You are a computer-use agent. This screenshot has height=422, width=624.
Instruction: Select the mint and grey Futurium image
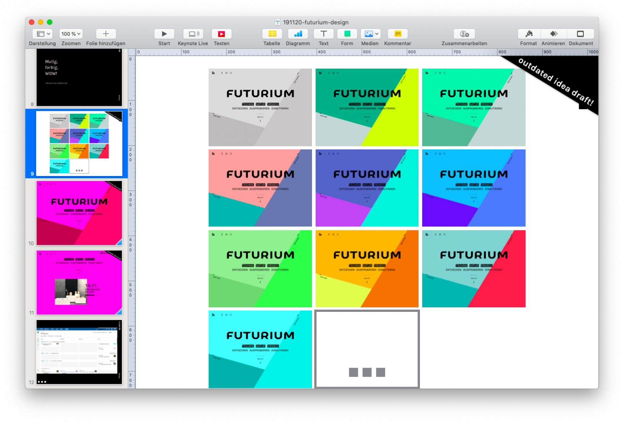(x=474, y=107)
